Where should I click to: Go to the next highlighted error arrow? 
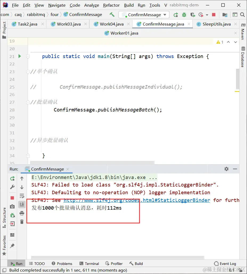coord(236,42)
